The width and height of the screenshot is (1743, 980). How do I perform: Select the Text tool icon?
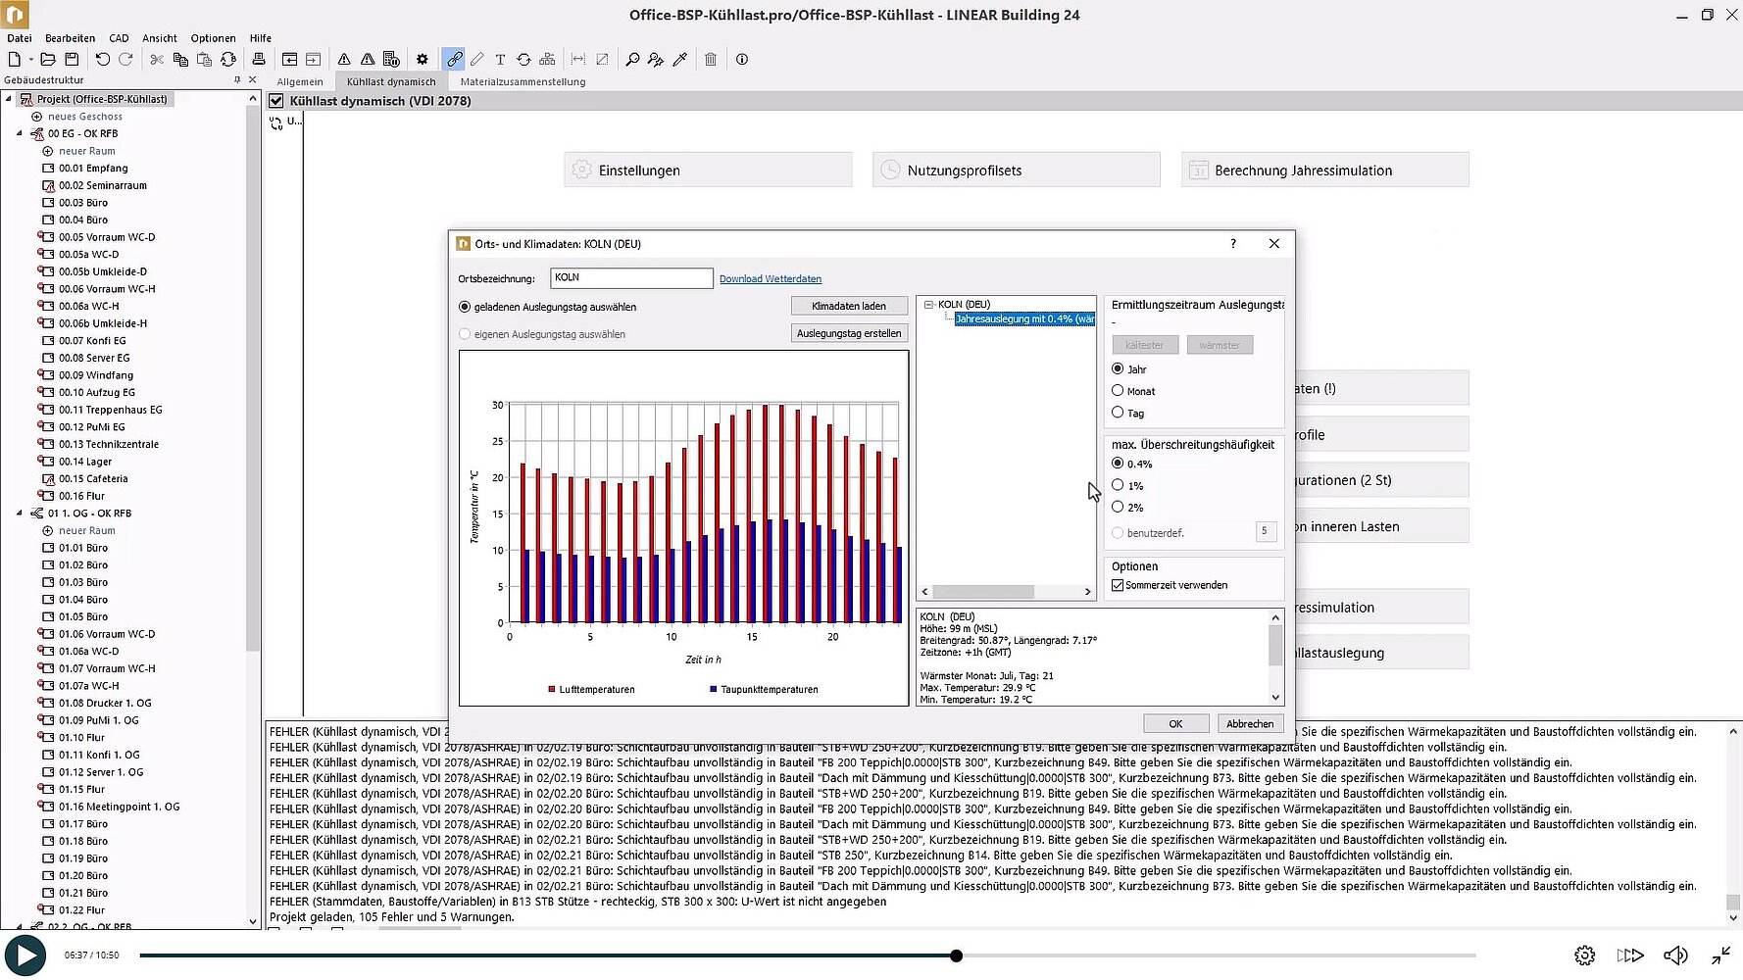tap(500, 60)
